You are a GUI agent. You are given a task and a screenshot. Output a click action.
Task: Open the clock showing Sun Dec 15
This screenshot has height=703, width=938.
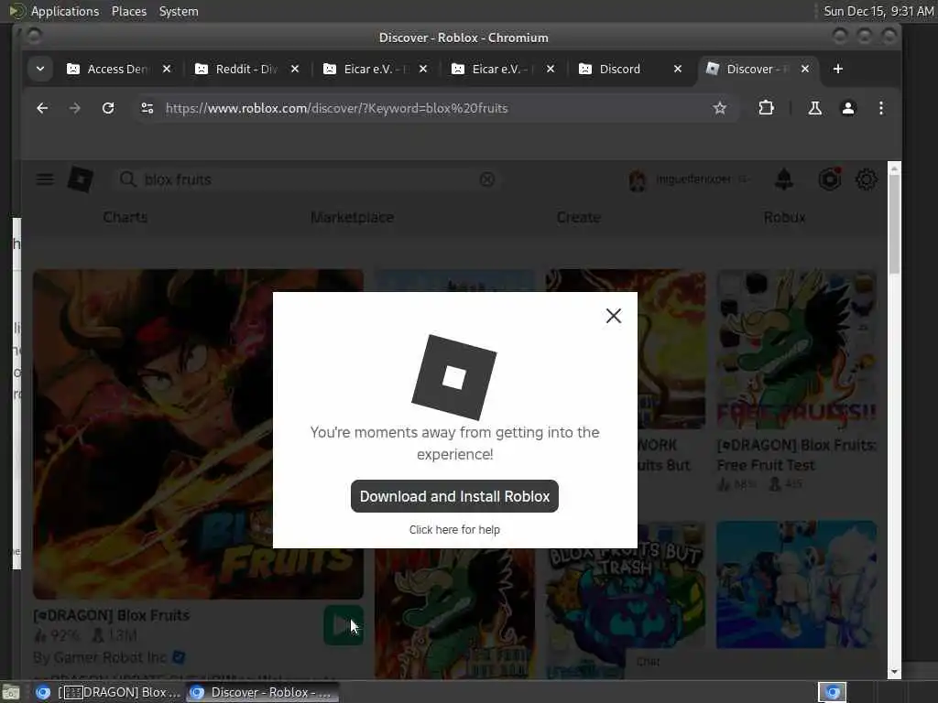pos(878,11)
